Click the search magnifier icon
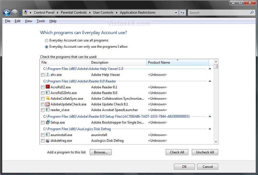The height and width of the screenshot is (175, 258). tap(252, 12)
